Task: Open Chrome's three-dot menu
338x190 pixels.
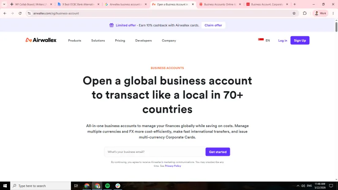Action: (333, 13)
